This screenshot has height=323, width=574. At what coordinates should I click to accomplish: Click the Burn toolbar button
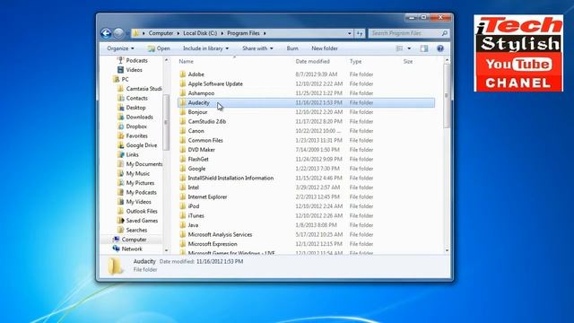[x=292, y=48]
